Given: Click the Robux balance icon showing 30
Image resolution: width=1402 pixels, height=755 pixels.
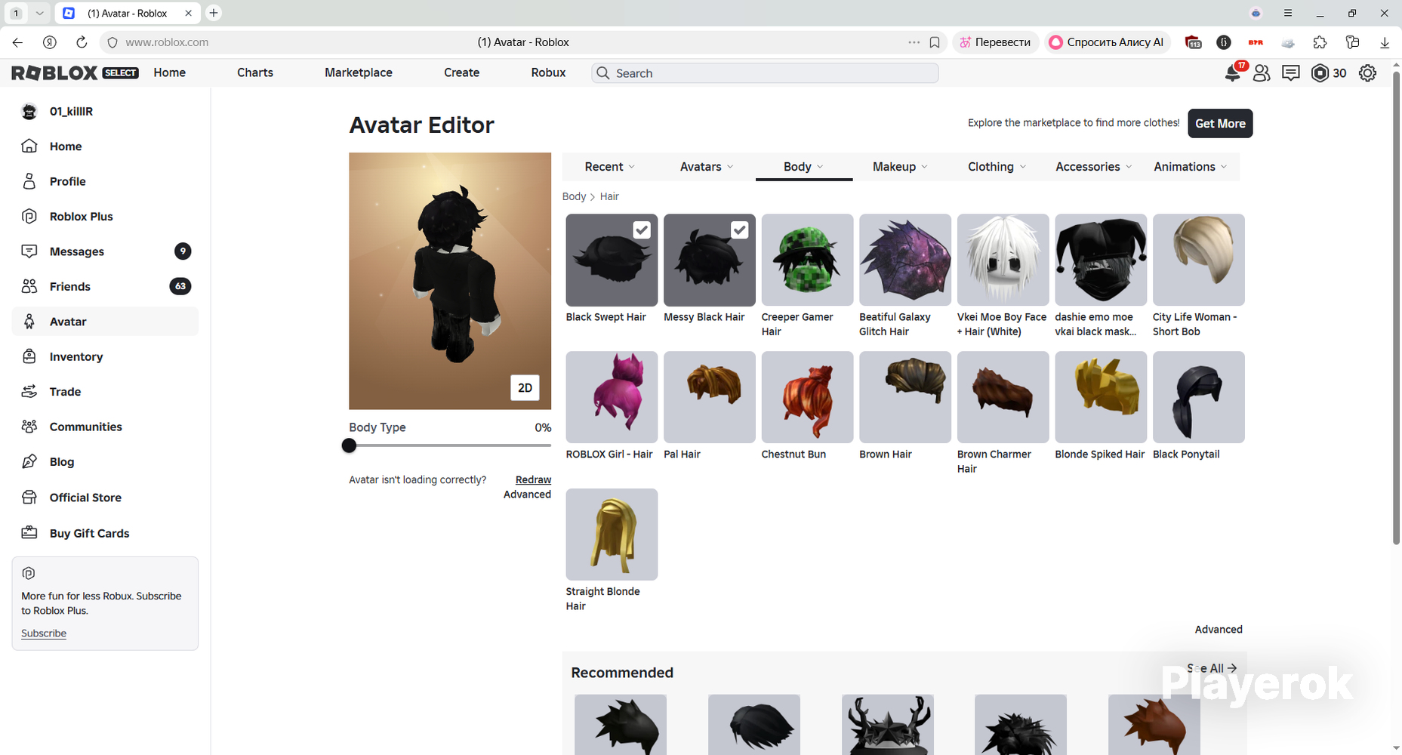Looking at the screenshot, I should 1320,72.
